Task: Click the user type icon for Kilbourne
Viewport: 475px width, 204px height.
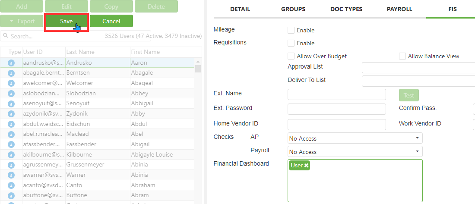Action: 11,154
